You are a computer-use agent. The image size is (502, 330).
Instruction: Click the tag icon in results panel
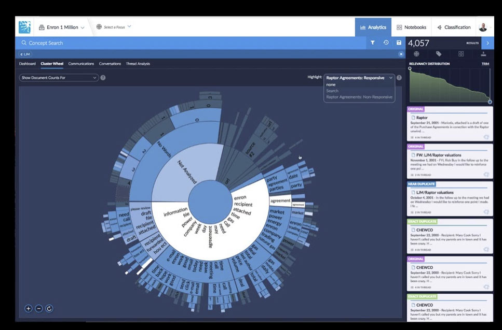tap(439, 54)
